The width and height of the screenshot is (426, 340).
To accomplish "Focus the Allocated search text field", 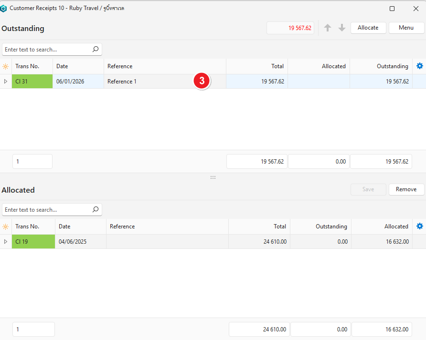I will pos(45,210).
